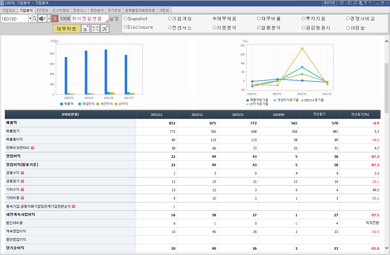Click the 순이익 orange legend swatch
The width and height of the screenshot is (390, 255).
click(116, 104)
